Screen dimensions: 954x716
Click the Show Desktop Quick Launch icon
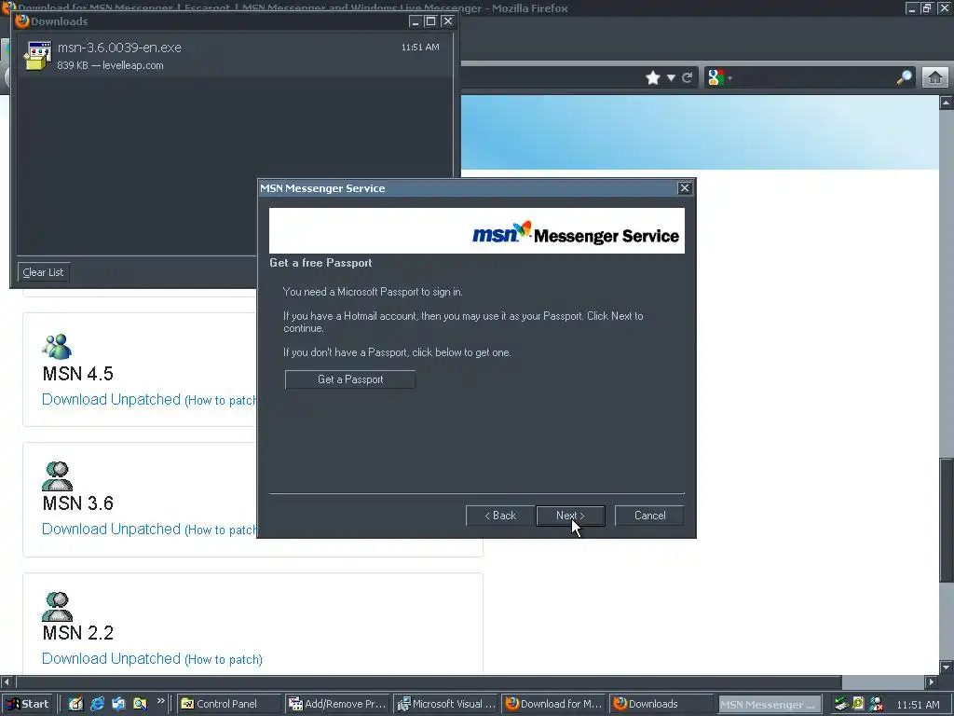point(75,704)
